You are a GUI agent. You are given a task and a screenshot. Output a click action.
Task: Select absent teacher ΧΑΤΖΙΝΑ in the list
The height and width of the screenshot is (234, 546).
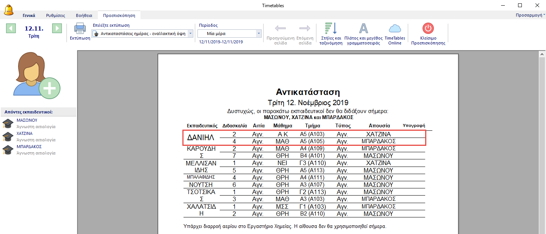tap(25, 134)
